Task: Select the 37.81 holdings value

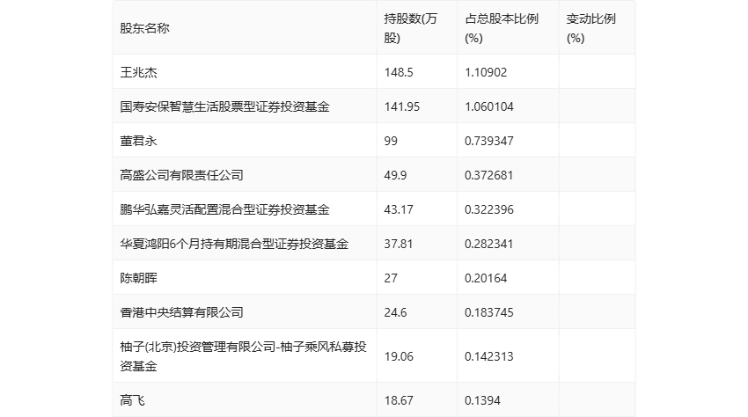Action: (x=399, y=245)
